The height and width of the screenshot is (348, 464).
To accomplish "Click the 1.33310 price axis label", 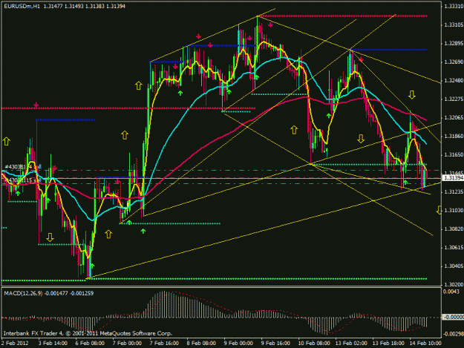I will (x=454, y=6).
